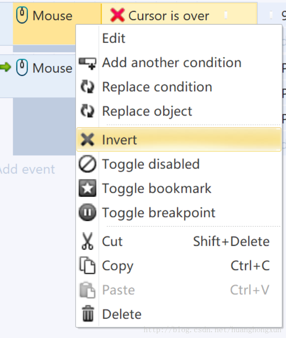Viewport: 286px width, 338px height.
Task: Click the Toggle bookmark star icon
Action: point(87,189)
